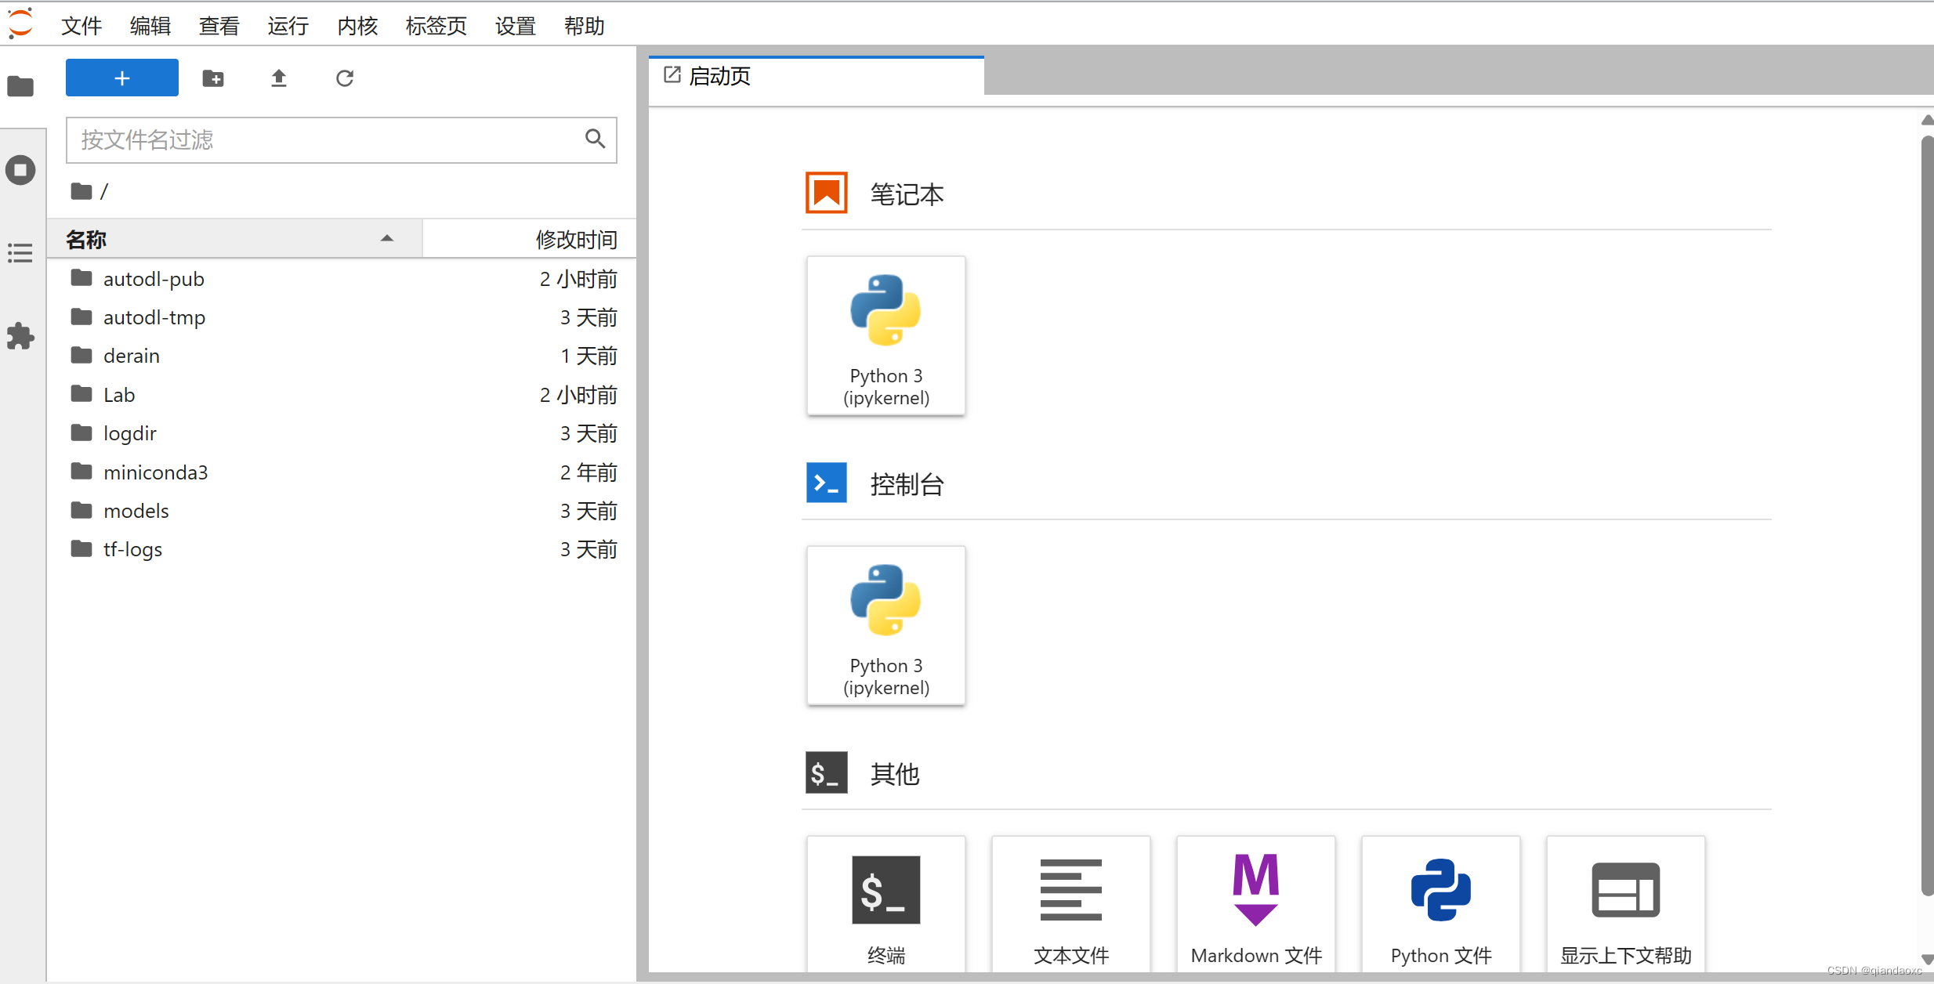
Task: Select the miniconda3 folder
Action: [x=342, y=472]
